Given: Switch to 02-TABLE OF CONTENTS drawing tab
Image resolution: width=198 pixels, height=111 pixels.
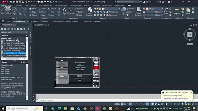Looking at the screenshot, I should [x=39, y=21].
